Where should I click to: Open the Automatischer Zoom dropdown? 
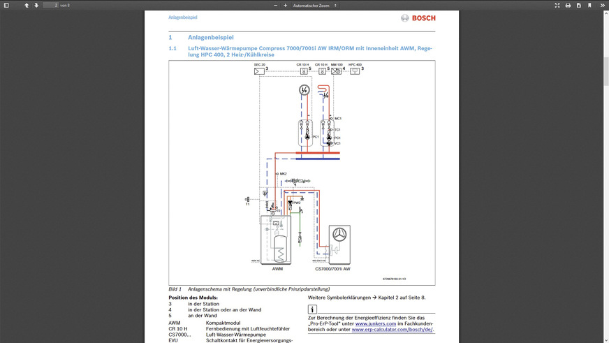point(314,5)
